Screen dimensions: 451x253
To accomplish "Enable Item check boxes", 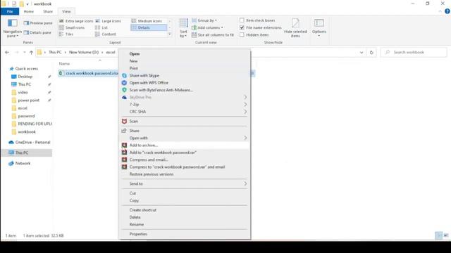I will coord(242,20).
